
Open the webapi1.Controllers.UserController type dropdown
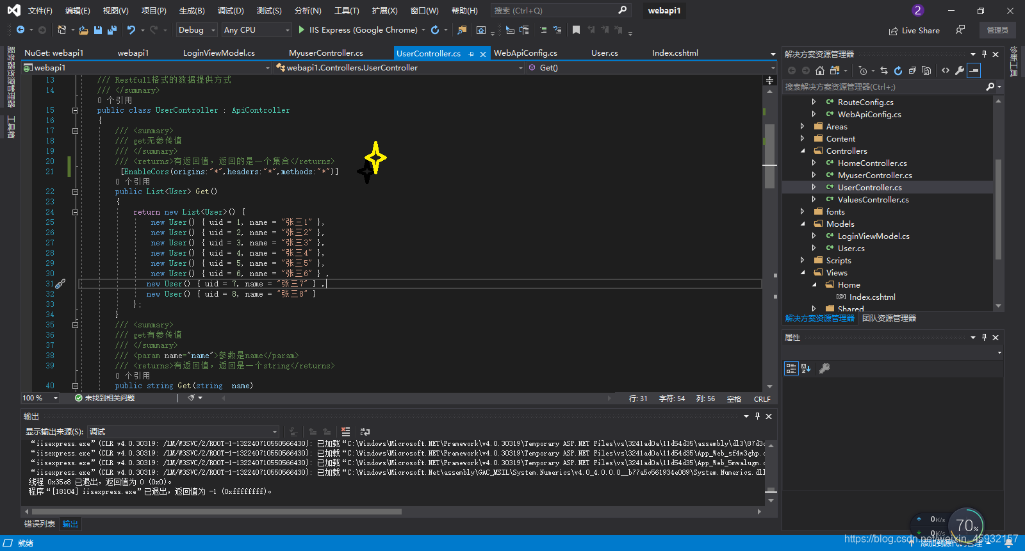click(399, 68)
